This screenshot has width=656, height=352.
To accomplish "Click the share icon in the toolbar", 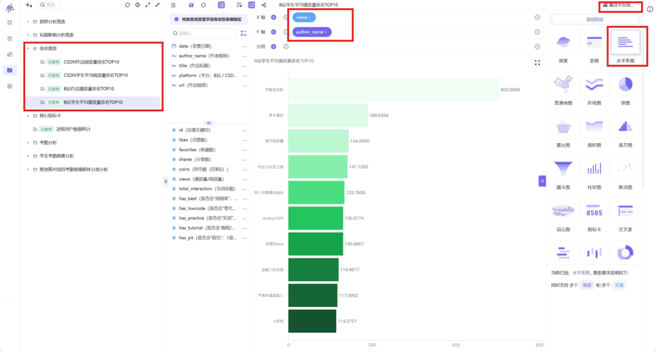I will [x=264, y=5].
